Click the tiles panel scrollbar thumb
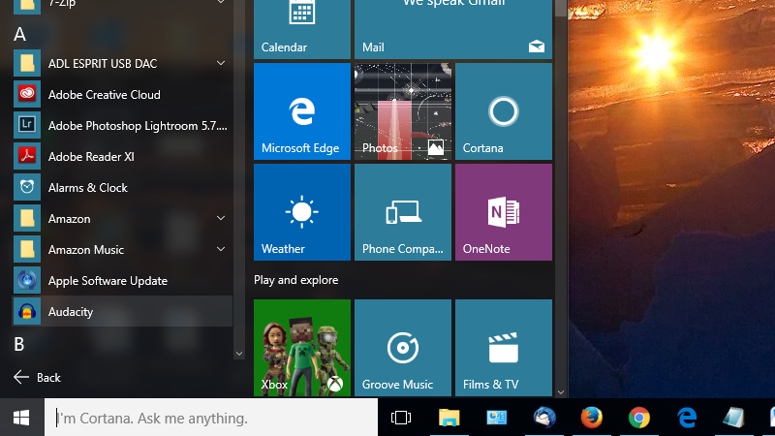 (561, 8)
